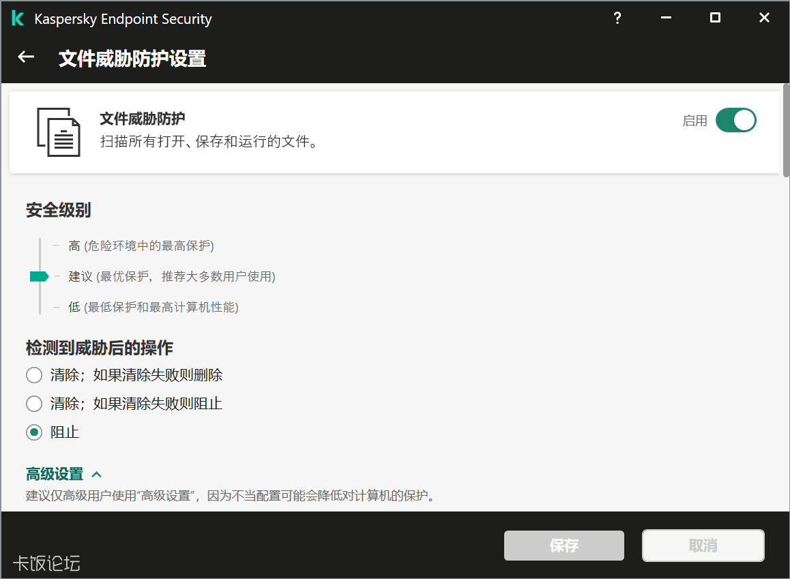Screen dimensions: 790x579
Task: Maximize the Kaspersky window
Action: (x=715, y=18)
